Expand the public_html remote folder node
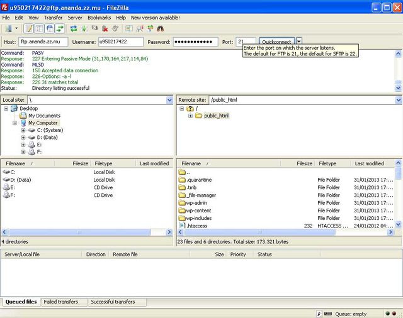Screen dimensions: 403x318 tap(190, 116)
